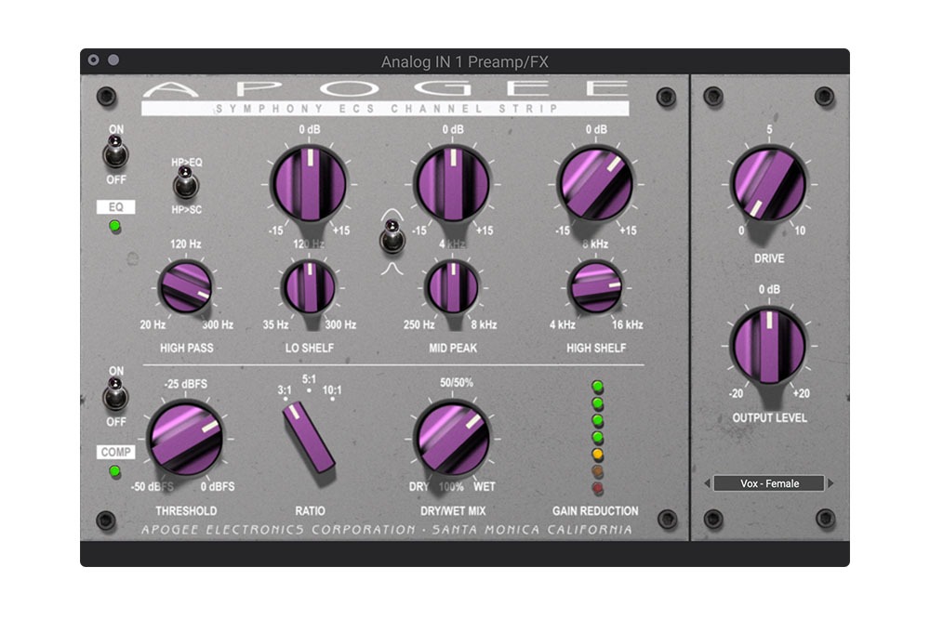The image size is (930, 620).
Task: Toggle the COMP ON/OFF switch
Action: (115, 393)
